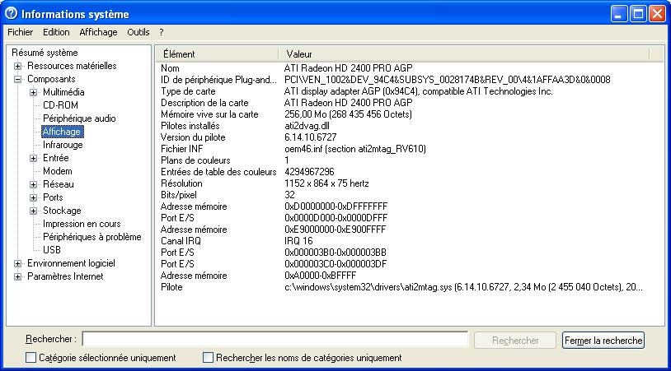Select the Modem tree item
The height and width of the screenshot is (371, 671).
pos(58,171)
